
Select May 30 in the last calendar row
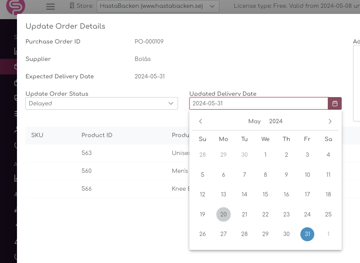[286, 234]
